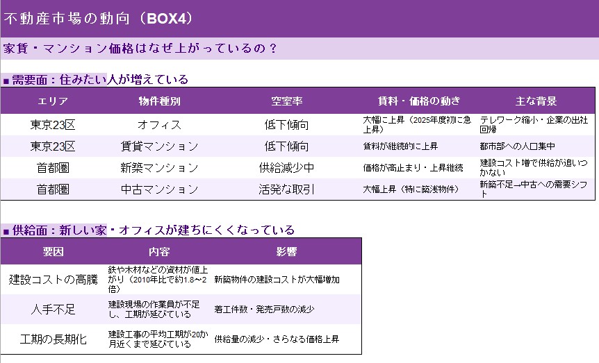Click the エリア column header
This screenshot has height=363, width=599.
pyautogui.click(x=53, y=101)
